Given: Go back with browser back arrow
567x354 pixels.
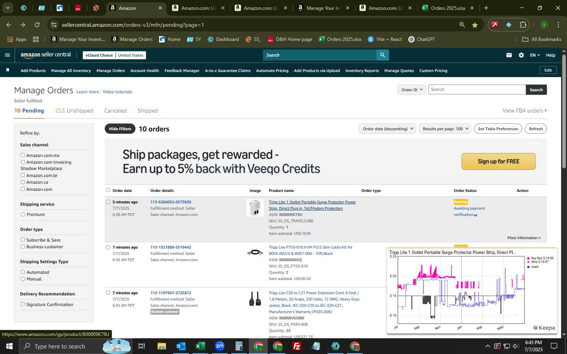Looking at the screenshot, I should (x=9, y=25).
